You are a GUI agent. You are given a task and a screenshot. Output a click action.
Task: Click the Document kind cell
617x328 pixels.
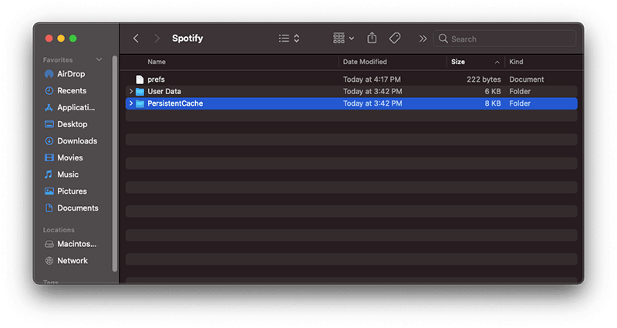point(527,79)
